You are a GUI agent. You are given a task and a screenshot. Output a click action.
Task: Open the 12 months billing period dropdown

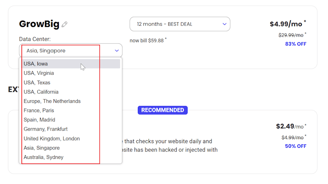(180, 24)
